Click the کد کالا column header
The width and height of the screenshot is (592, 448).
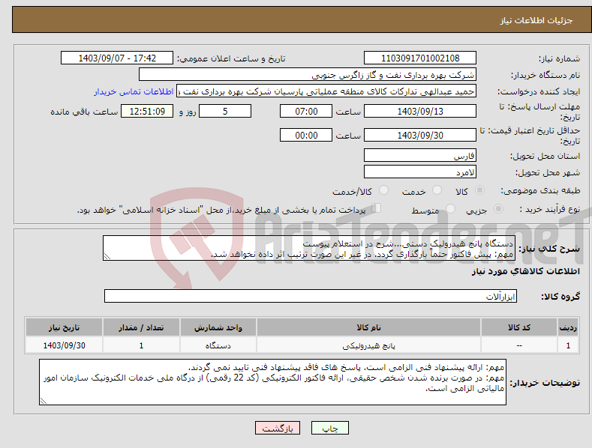519,327
